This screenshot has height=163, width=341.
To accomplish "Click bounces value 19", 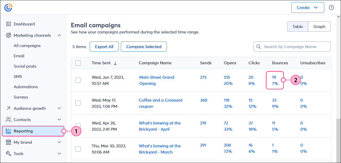I will coord(274,77).
